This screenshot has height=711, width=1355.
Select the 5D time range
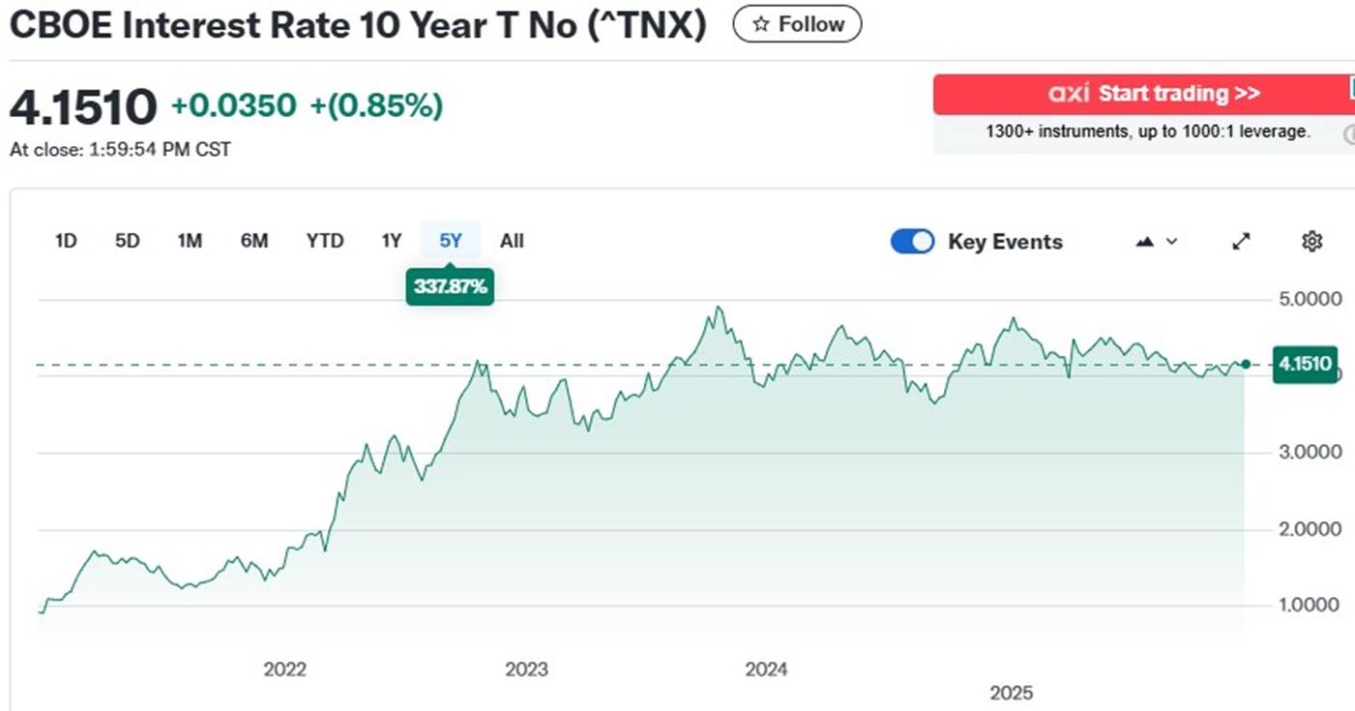(x=128, y=241)
